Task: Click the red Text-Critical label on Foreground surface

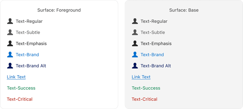Action: coord(20,99)
